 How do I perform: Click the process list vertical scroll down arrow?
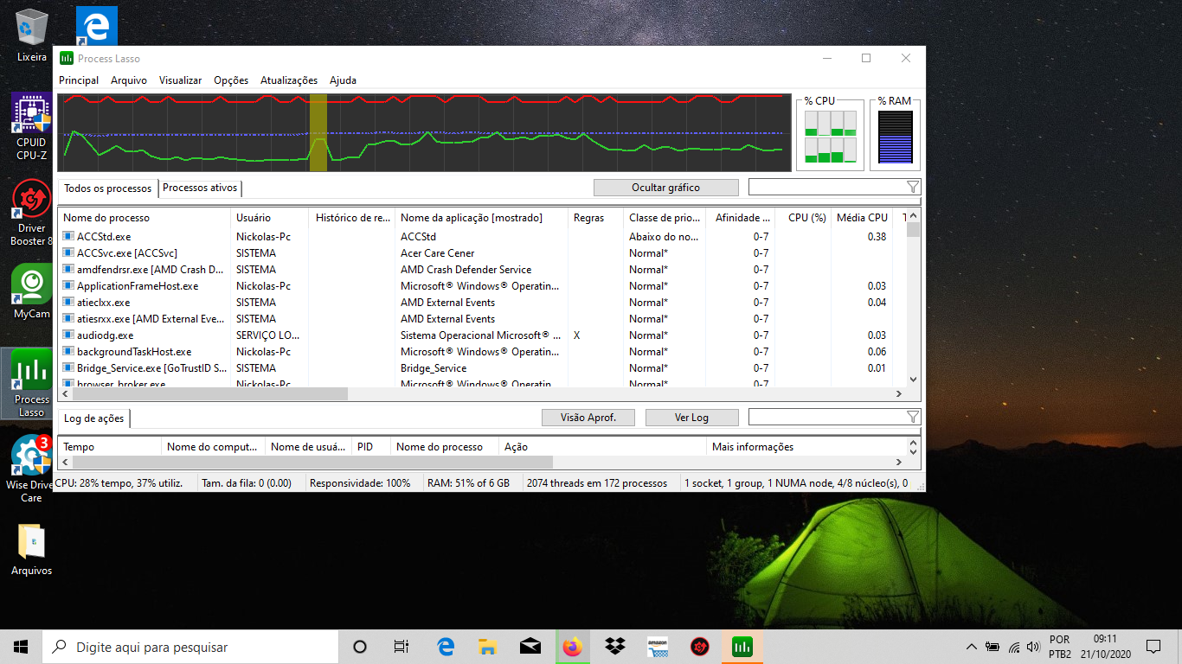pos(913,380)
